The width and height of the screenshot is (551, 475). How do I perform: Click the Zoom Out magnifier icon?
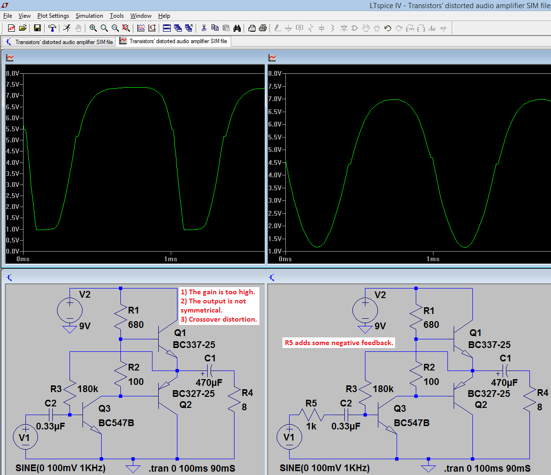point(115,28)
